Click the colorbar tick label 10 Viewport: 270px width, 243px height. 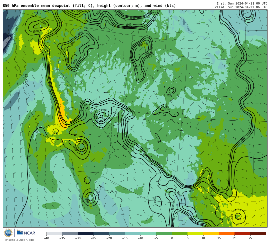point(203,238)
